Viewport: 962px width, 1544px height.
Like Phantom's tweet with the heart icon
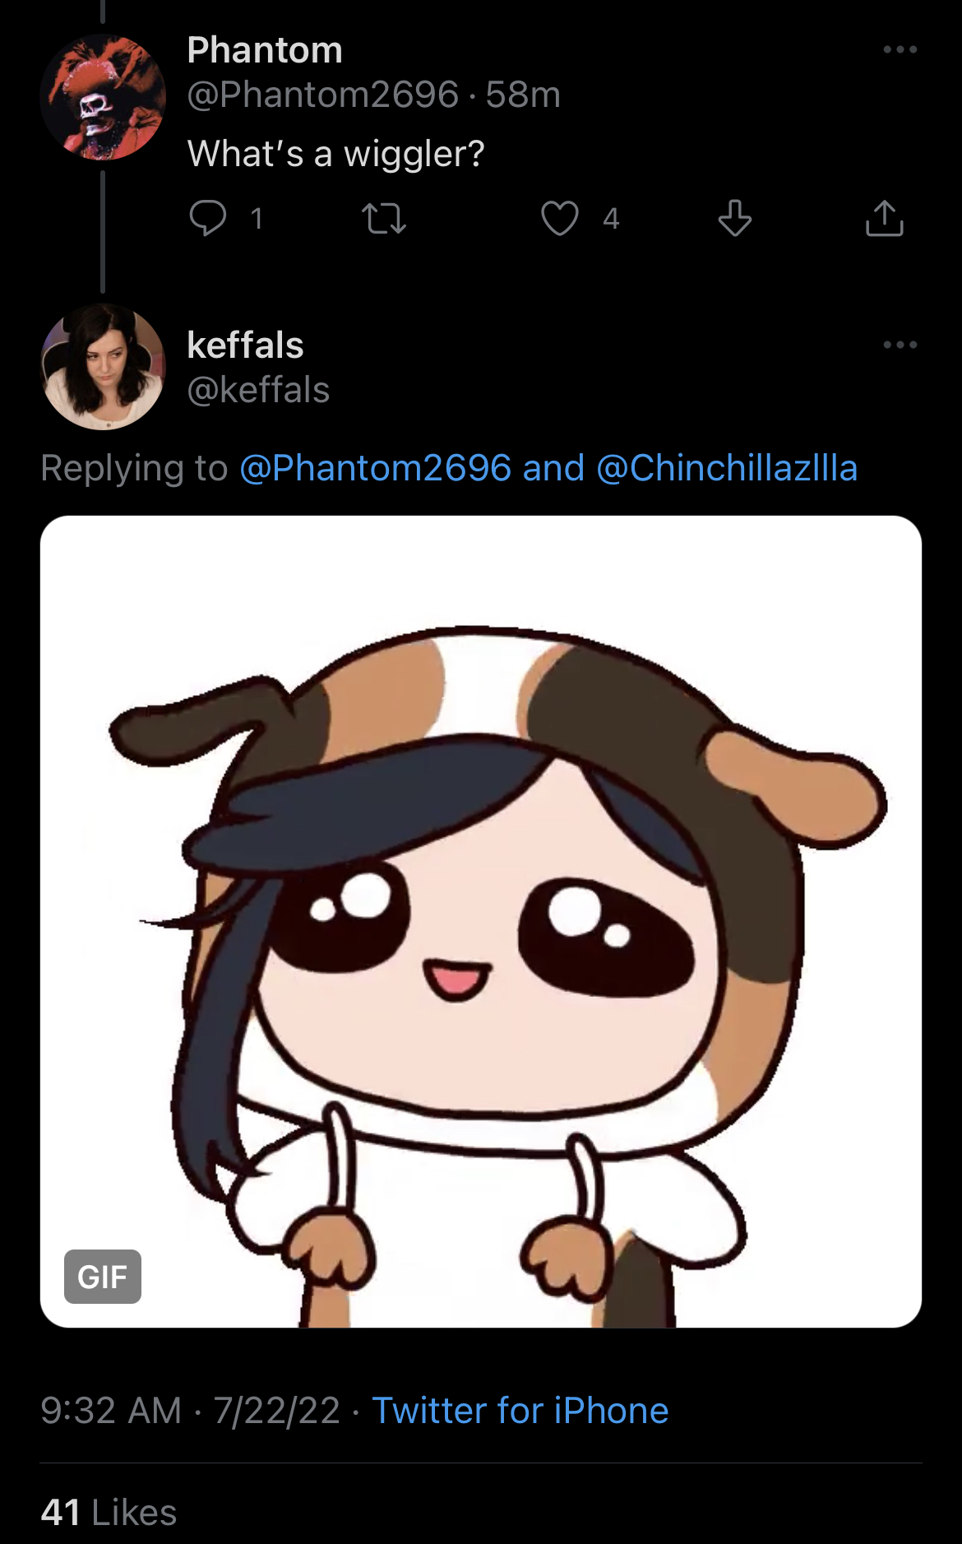[560, 218]
